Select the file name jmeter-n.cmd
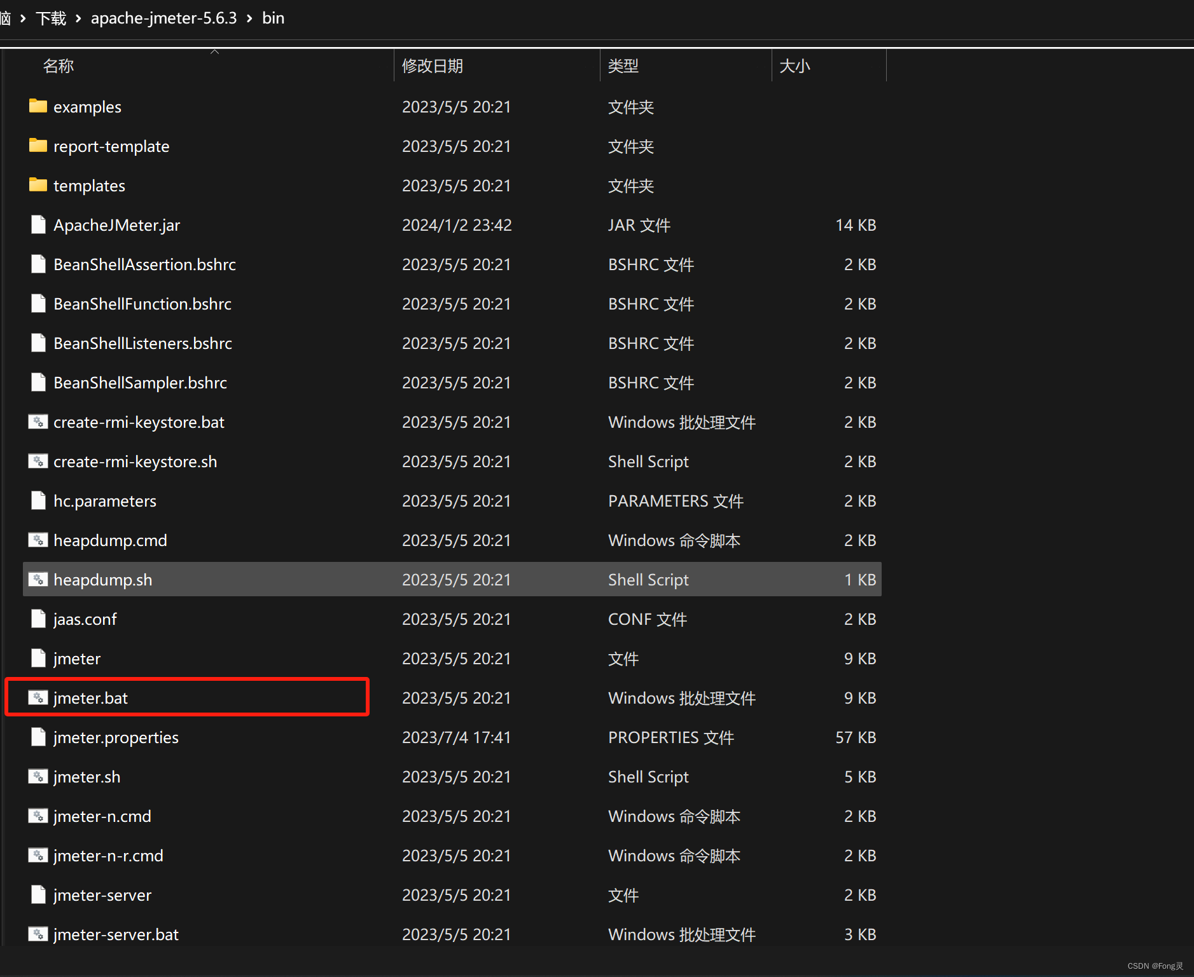 point(102,816)
